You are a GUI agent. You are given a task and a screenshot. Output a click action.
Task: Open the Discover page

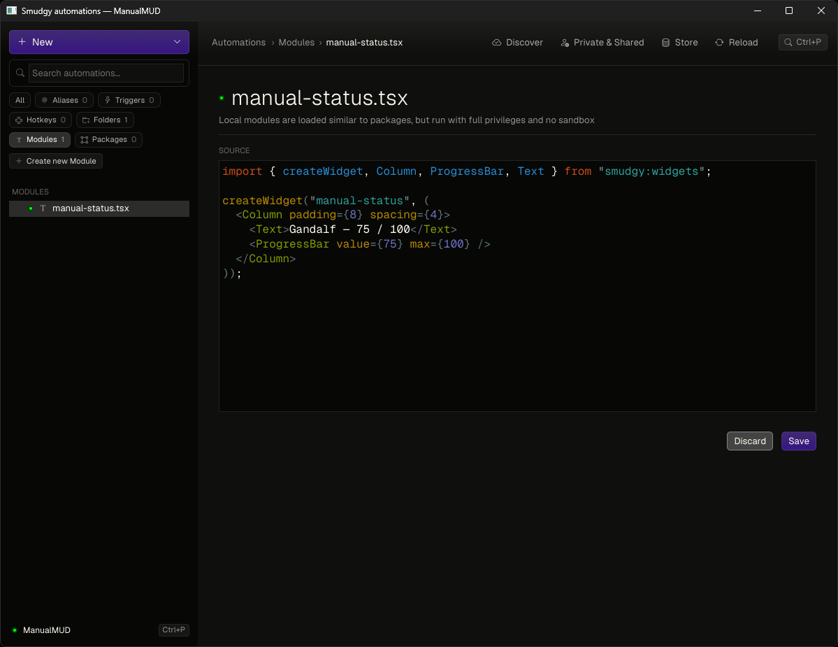(x=517, y=42)
